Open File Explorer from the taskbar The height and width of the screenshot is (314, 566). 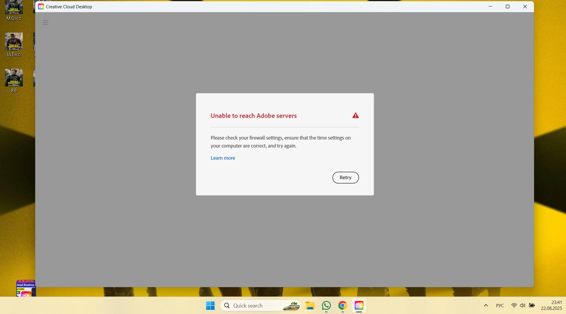310,305
